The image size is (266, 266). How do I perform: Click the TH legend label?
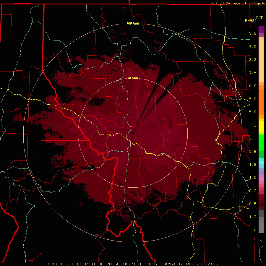tap(254, 230)
